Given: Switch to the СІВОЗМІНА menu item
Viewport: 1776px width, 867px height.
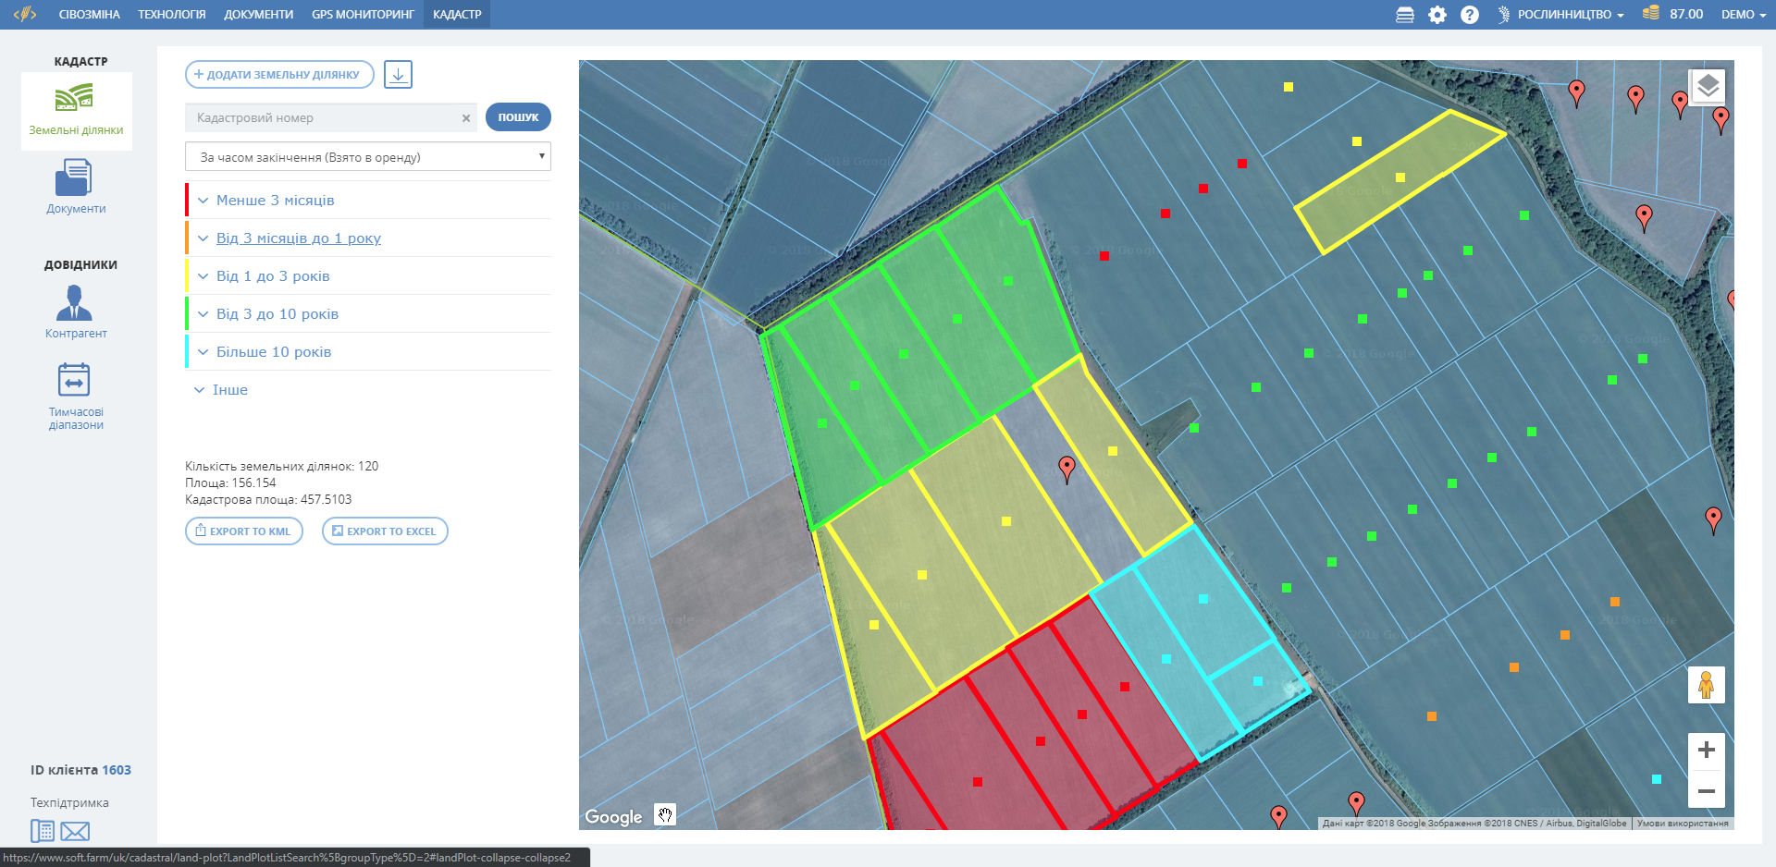Looking at the screenshot, I should tap(89, 15).
